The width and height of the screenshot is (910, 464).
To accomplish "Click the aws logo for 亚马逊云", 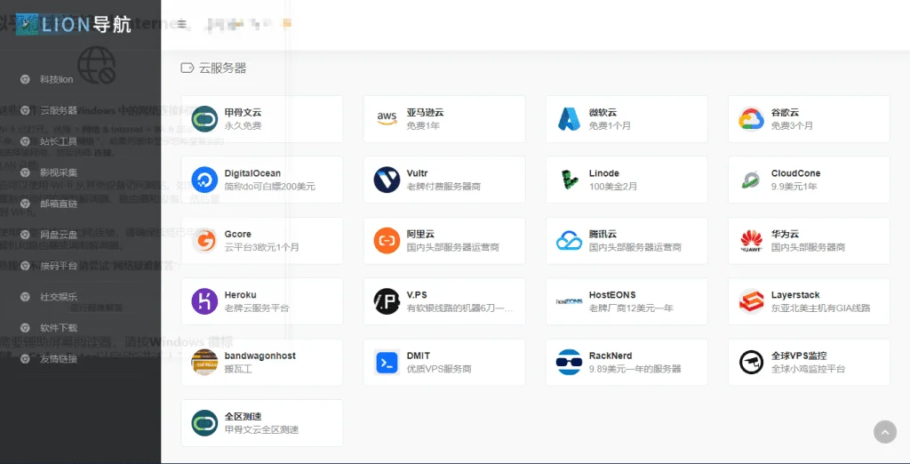I will 387,119.
